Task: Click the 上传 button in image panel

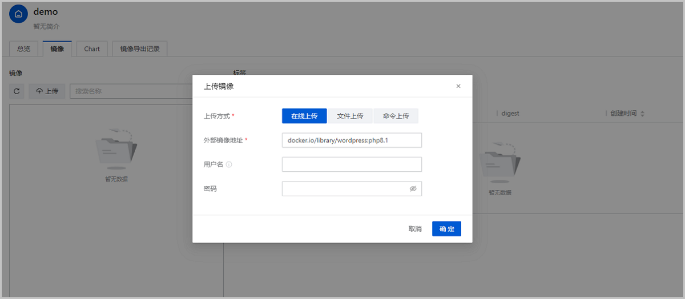Action: [47, 91]
